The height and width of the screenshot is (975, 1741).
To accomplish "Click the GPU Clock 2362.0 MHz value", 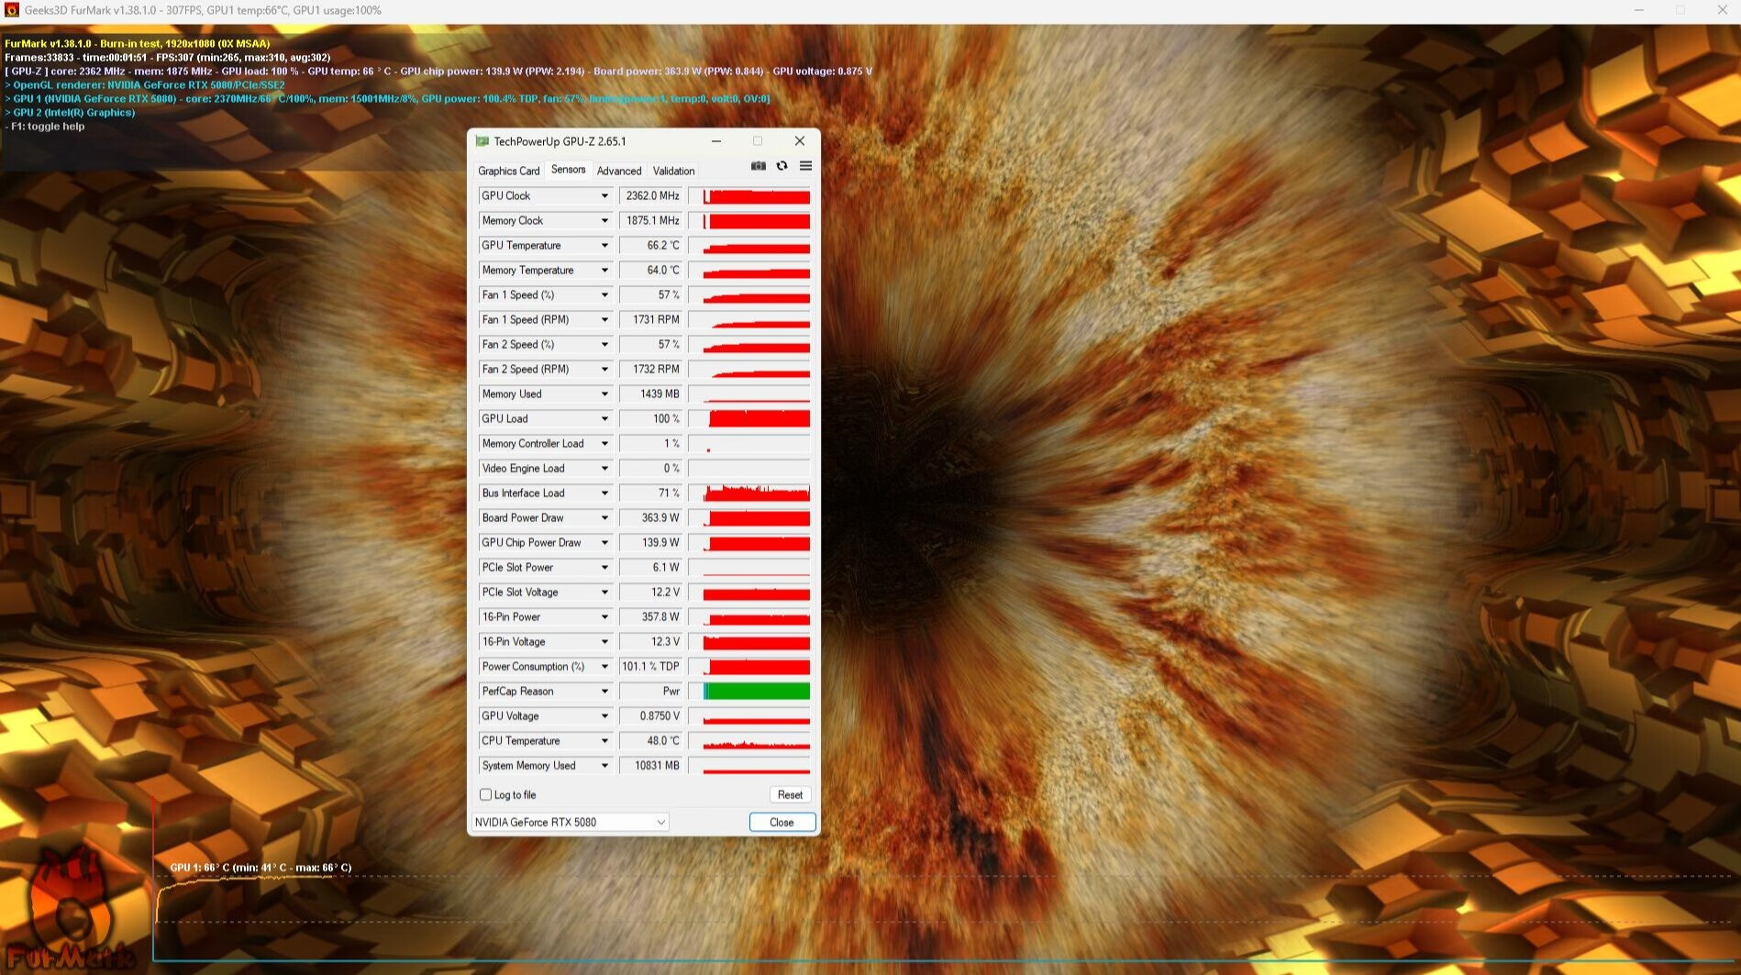I will coord(650,195).
